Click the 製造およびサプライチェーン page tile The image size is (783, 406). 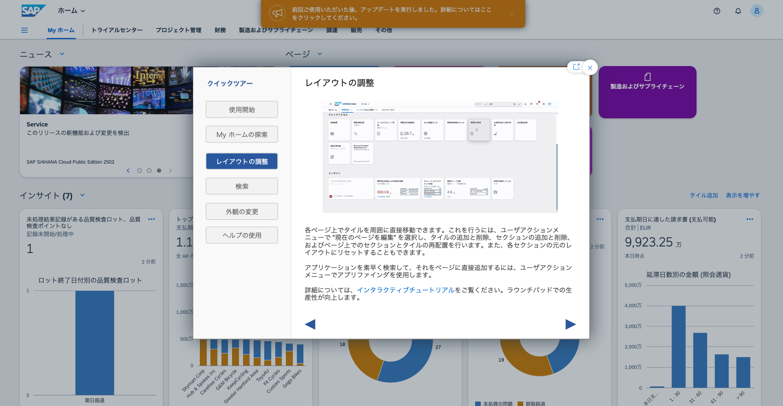[x=648, y=92]
